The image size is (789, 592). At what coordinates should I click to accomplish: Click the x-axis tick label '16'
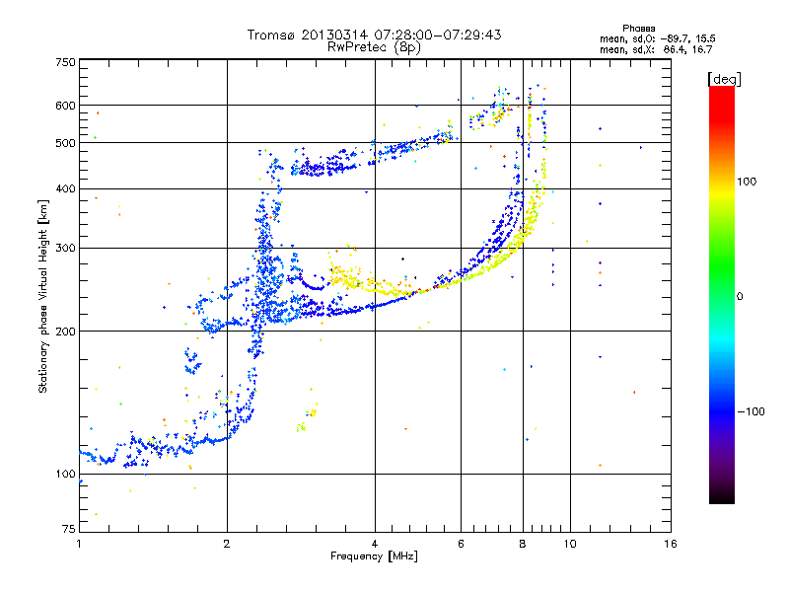click(671, 544)
